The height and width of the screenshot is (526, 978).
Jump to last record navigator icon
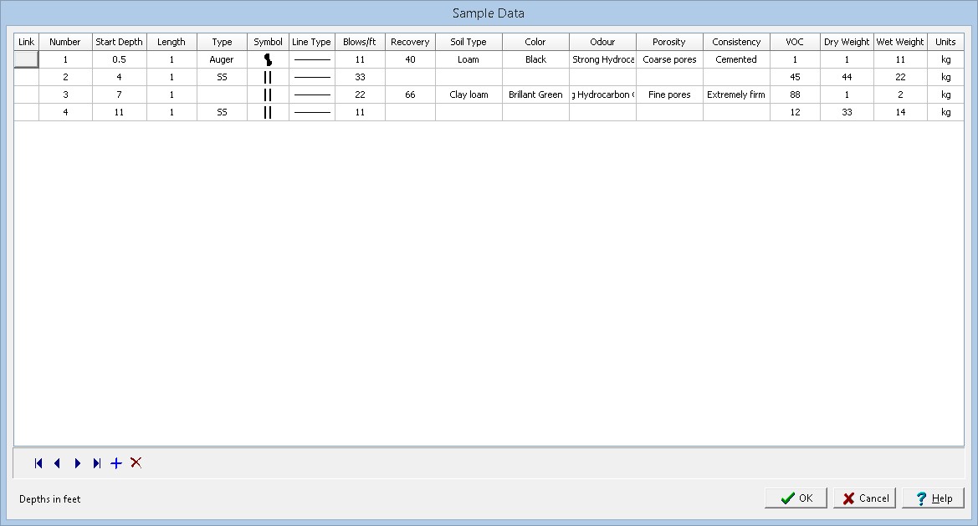(x=97, y=463)
